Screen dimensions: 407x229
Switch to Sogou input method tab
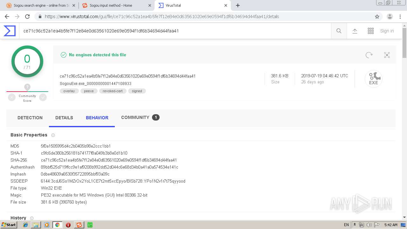pos(116,5)
